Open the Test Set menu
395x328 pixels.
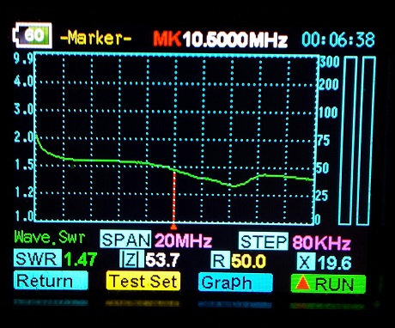tap(143, 281)
